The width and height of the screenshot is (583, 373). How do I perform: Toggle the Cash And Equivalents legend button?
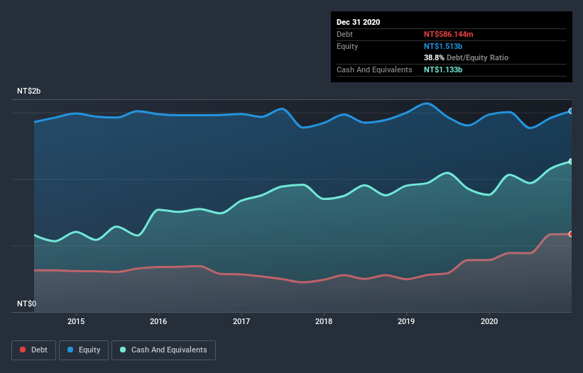pyautogui.click(x=163, y=350)
